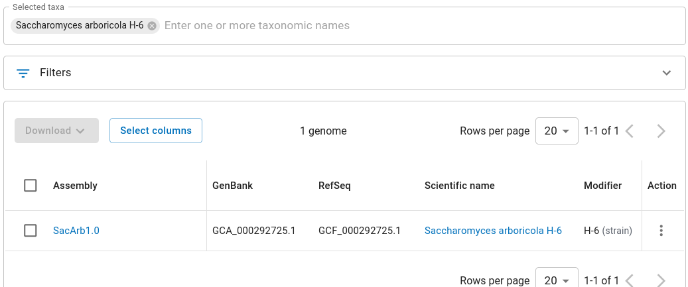Open Saccharomyces arboricola H-6 scientific name link

(x=493, y=231)
